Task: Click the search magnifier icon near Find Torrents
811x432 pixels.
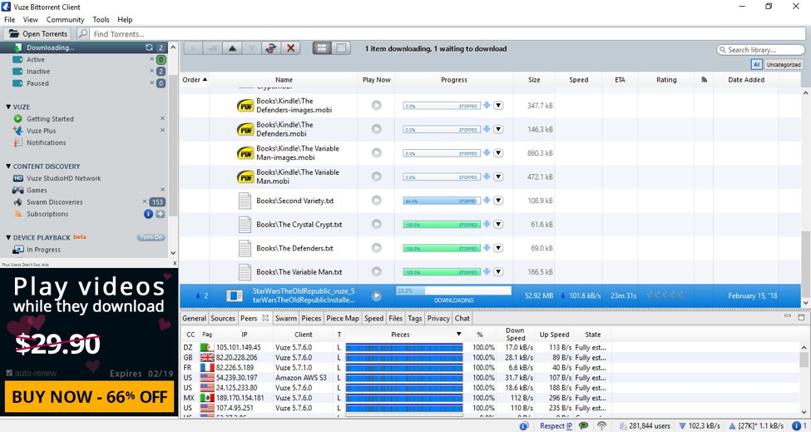Action: pyautogui.click(x=82, y=33)
